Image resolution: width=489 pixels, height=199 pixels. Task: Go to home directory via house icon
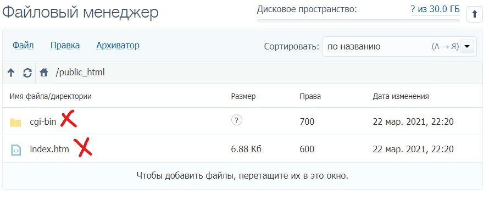tap(44, 73)
